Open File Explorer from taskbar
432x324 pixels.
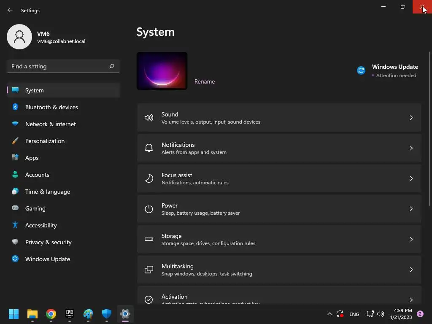pyautogui.click(x=32, y=314)
